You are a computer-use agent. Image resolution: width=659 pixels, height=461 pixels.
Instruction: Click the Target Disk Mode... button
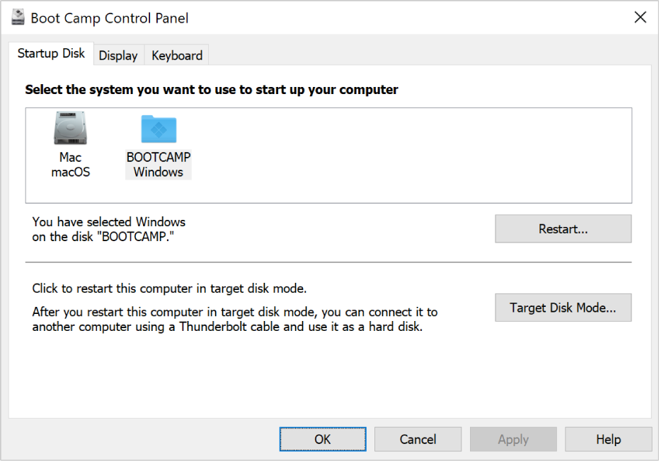click(563, 308)
